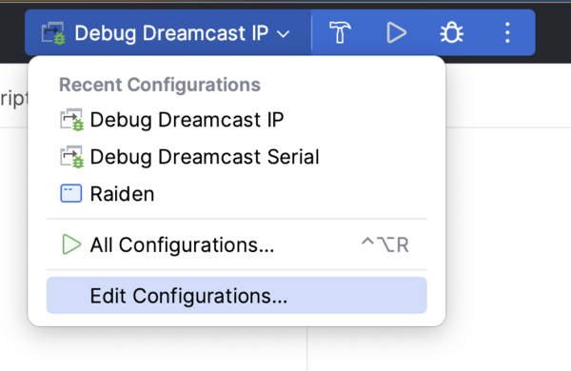
Task: Open the More Actions three-dot menu
Action: 507,32
